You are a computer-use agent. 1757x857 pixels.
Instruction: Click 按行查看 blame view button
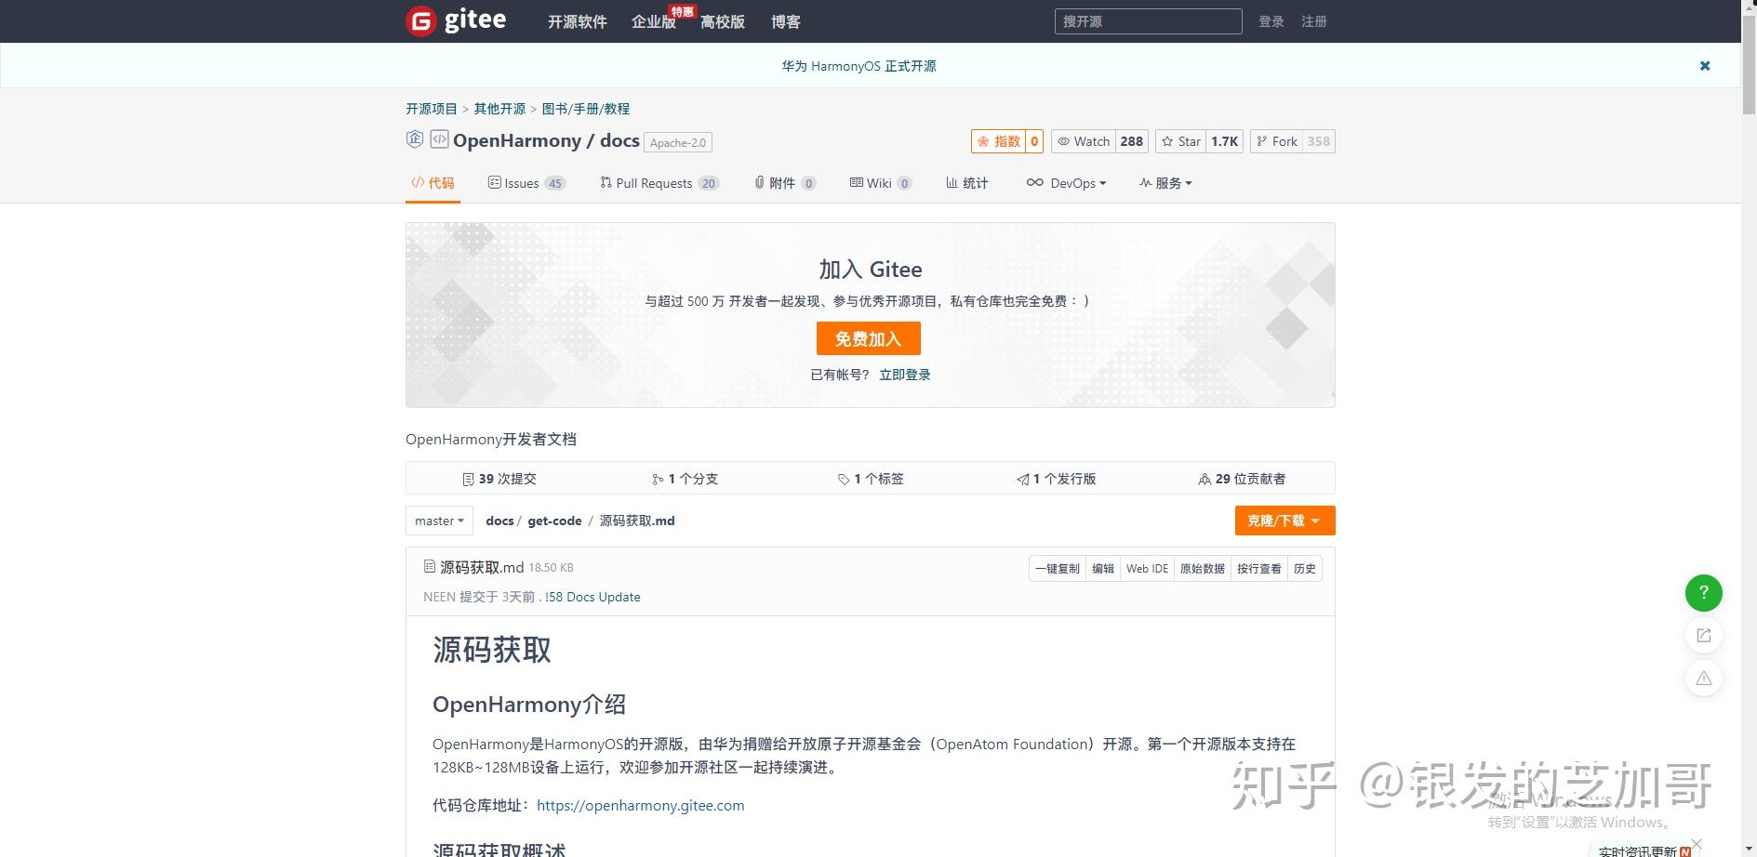click(x=1259, y=569)
